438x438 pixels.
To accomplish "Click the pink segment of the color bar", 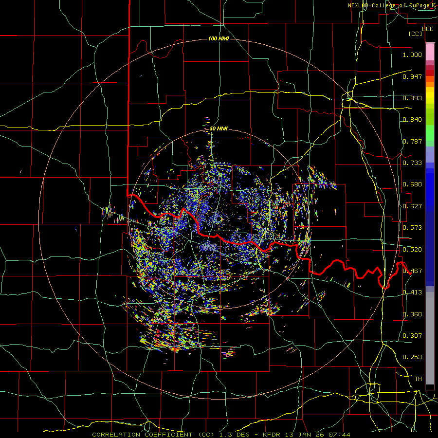I will [x=430, y=52].
